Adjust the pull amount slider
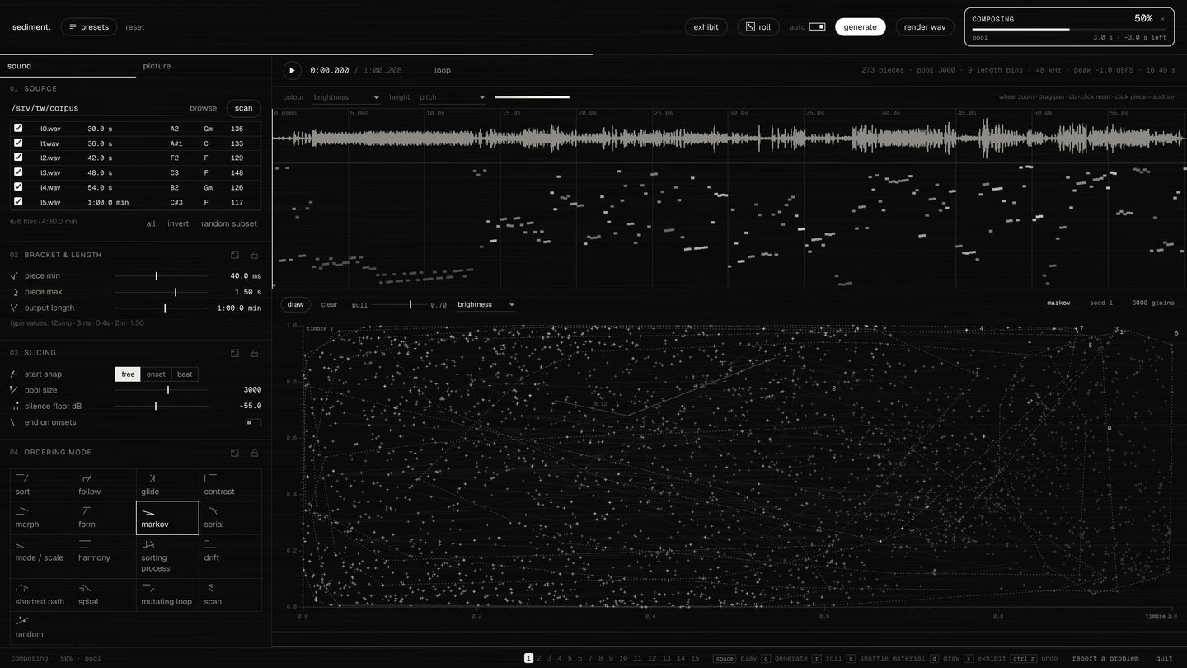1187x668 pixels. tap(401, 305)
